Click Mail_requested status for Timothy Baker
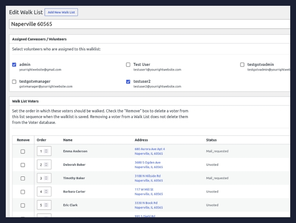Screen dimensions: 296x223 tap(217, 178)
